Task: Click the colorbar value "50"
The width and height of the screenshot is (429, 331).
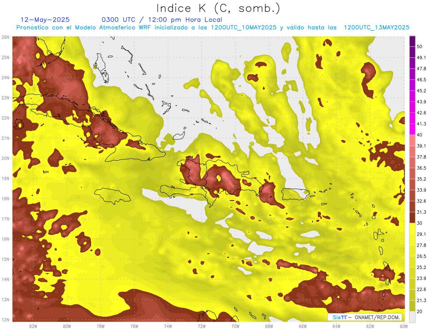Action: click(420, 47)
